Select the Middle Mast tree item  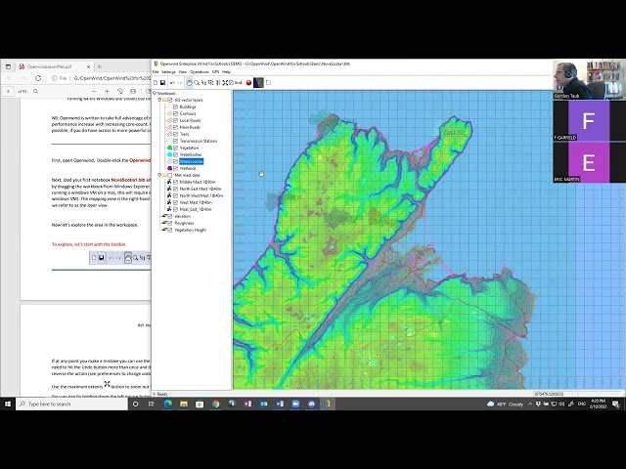198,182
